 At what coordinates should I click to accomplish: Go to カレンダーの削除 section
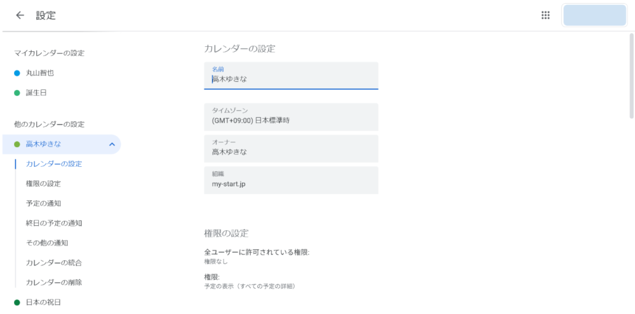(x=54, y=282)
